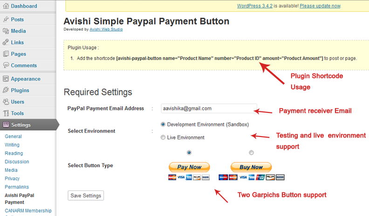Click the Plugins plug icon
The image size is (369, 216).
[6, 90]
